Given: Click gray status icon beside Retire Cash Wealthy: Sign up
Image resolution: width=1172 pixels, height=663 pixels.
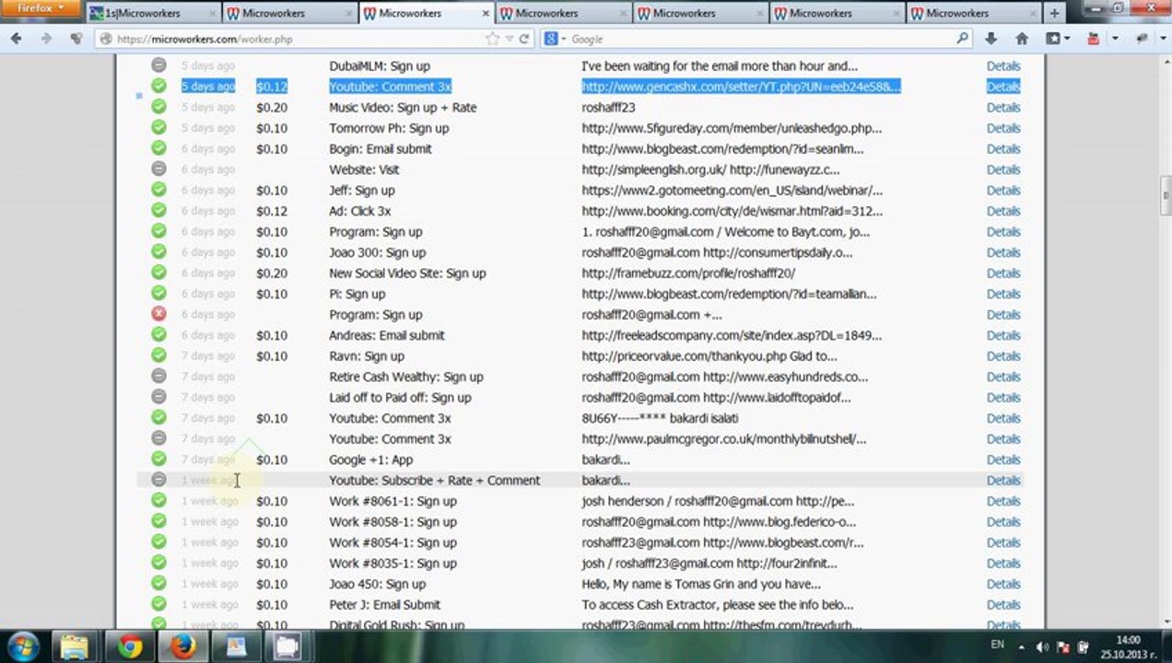Looking at the screenshot, I should coord(158,376).
